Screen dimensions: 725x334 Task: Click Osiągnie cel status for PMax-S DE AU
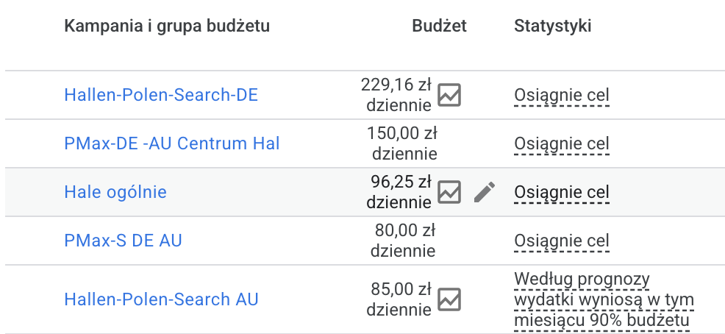(562, 241)
